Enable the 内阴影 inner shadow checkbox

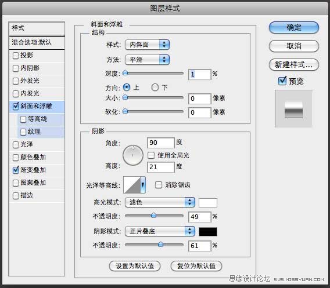(x=16, y=68)
